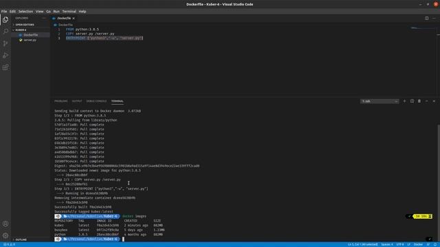Open the notifications bell in status bar
Screen dimensions: 440x247
[435, 244]
